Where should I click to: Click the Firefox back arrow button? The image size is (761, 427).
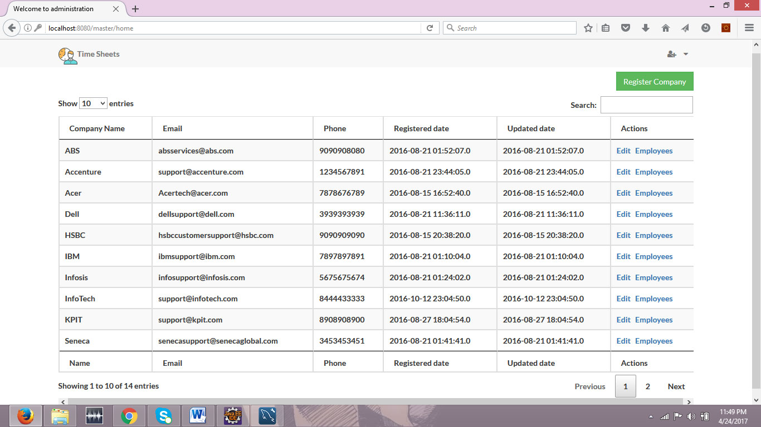point(12,28)
